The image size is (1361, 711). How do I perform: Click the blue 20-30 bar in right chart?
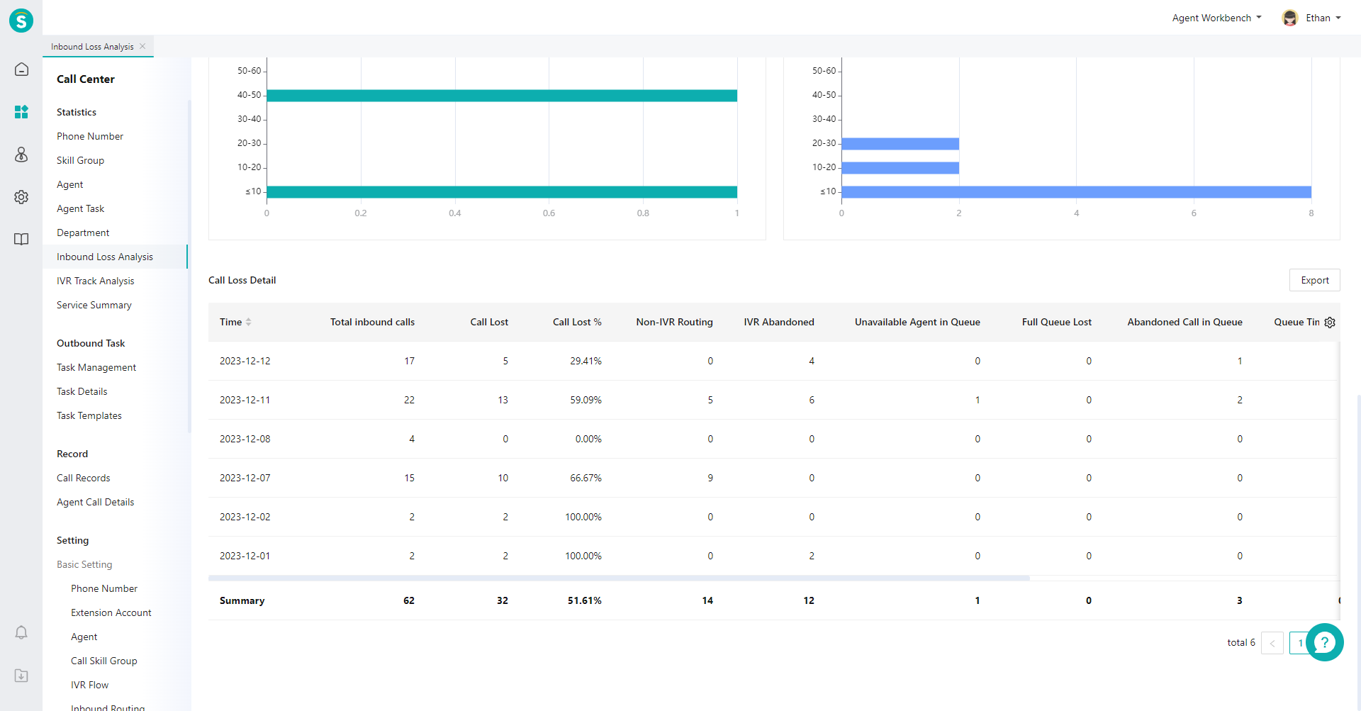900,144
